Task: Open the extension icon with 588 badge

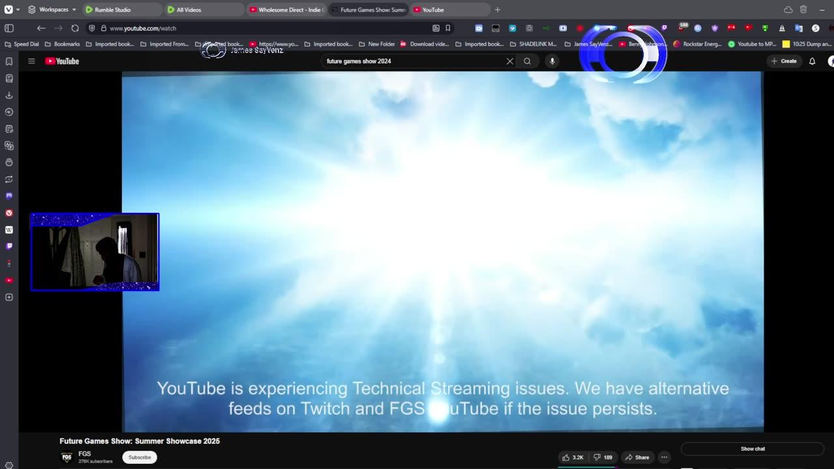Action: click(682, 28)
